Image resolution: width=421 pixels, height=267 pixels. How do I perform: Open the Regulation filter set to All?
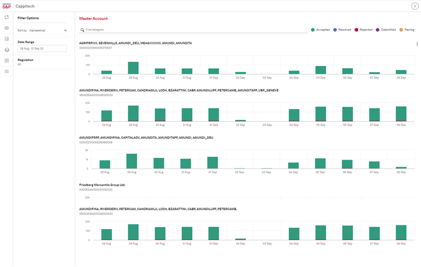click(25, 62)
